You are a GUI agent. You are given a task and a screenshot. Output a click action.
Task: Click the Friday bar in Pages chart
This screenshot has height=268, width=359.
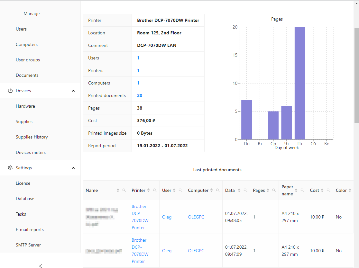pos(300,84)
